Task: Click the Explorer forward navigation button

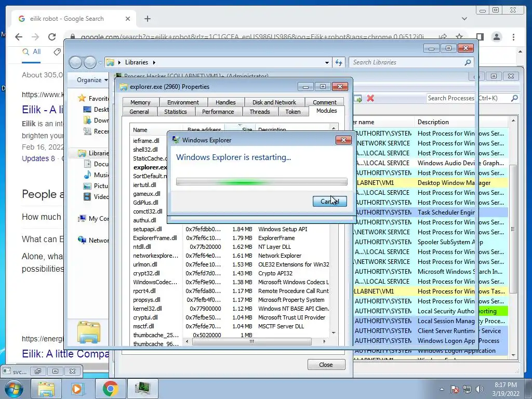Action: pos(90,62)
